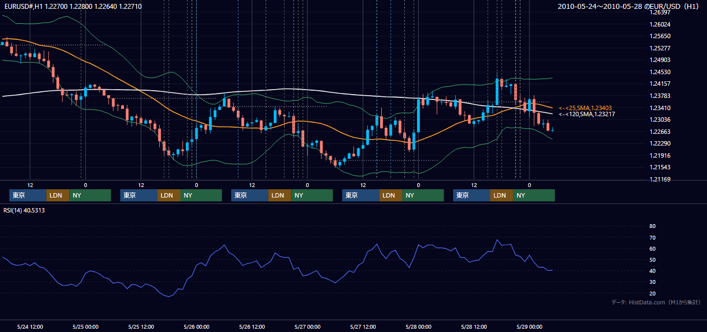Click the データ: HistData.com source credit
The height and width of the screenshot is (332, 707).
[656, 302]
